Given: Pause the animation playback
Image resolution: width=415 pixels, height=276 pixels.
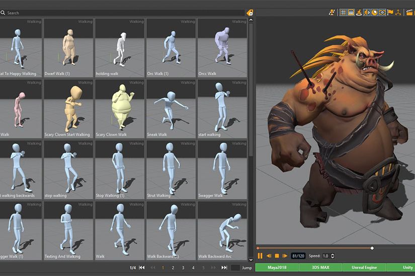Looking at the screenshot, I should pyautogui.click(x=260, y=256).
